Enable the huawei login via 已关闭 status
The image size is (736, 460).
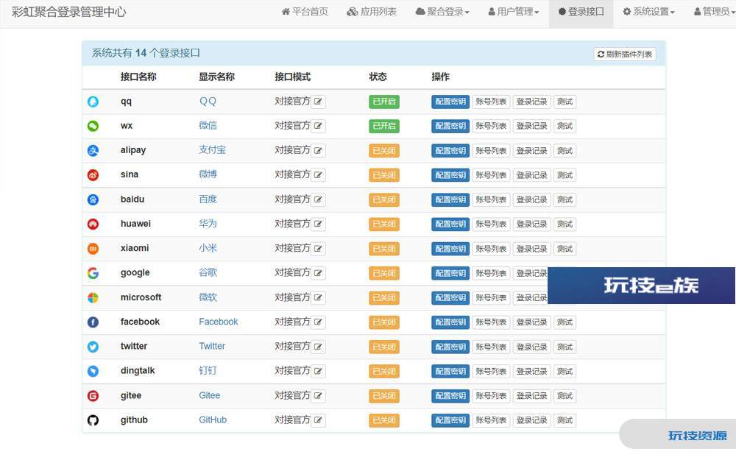[x=384, y=224]
